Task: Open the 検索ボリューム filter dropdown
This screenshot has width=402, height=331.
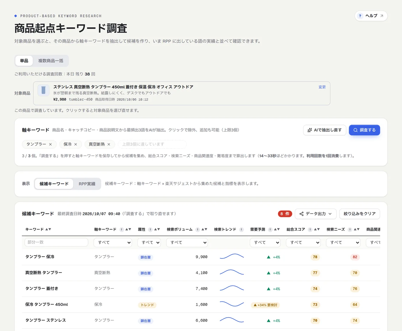Action: (187, 243)
